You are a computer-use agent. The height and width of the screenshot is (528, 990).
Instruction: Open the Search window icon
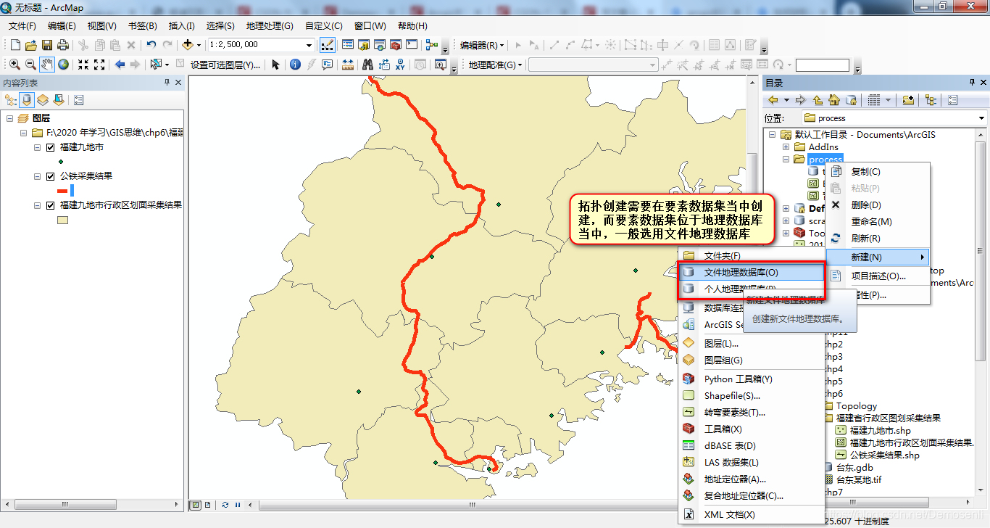click(380, 45)
